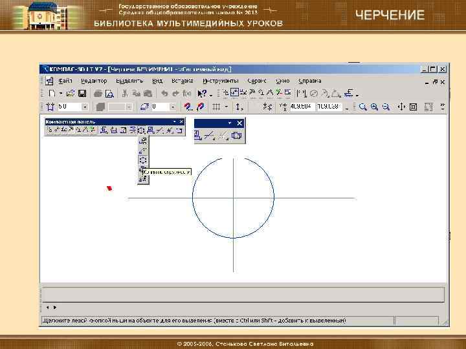Open the Вид menu

tap(157, 81)
